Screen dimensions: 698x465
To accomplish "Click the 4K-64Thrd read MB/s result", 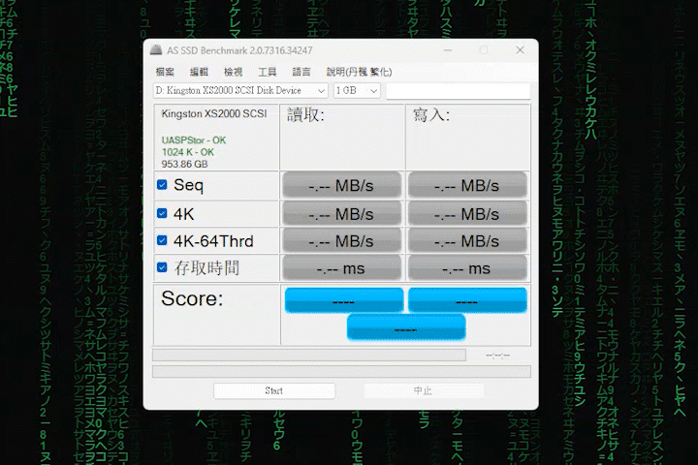I will [341, 240].
